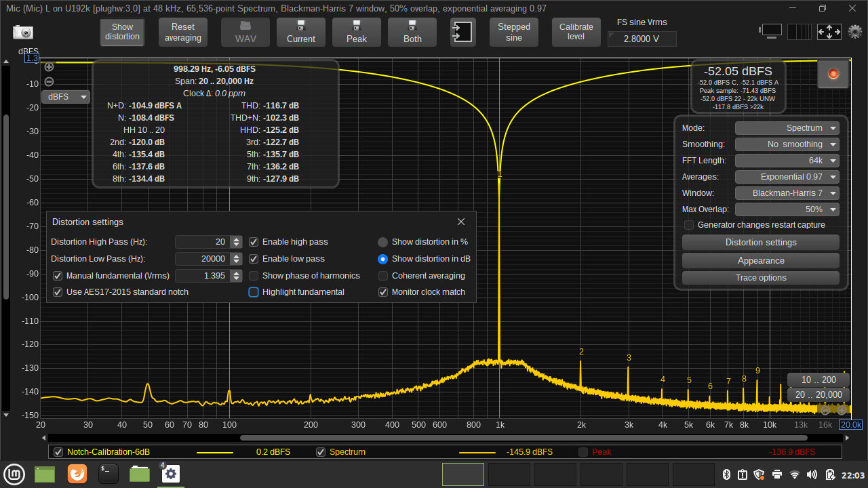Zoom out vertical axis with minus icon
Screen dimensions: 868x488
pos(49,82)
